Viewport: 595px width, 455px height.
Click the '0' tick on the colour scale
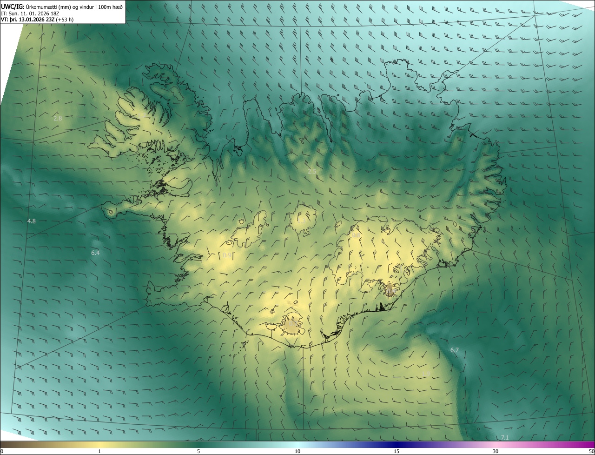click(2, 452)
